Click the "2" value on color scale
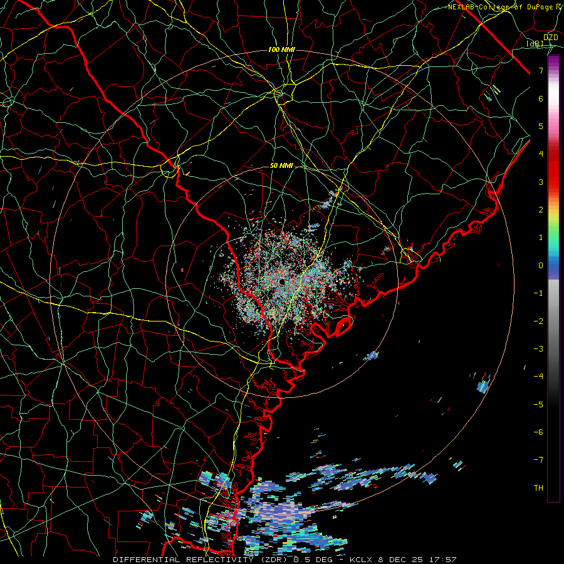 click(541, 210)
